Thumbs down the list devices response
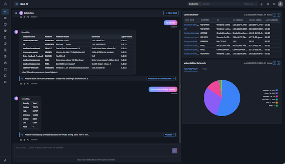 (28, 84)
